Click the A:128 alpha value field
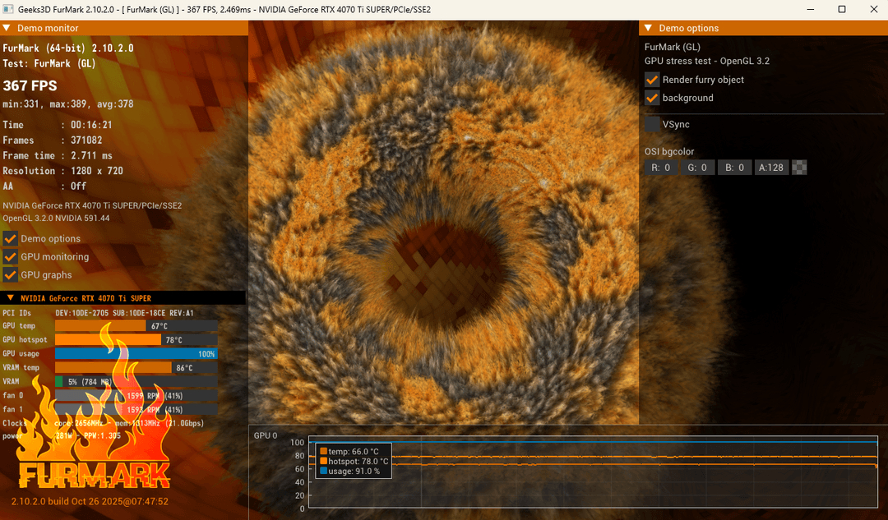The image size is (888, 520). (x=771, y=168)
